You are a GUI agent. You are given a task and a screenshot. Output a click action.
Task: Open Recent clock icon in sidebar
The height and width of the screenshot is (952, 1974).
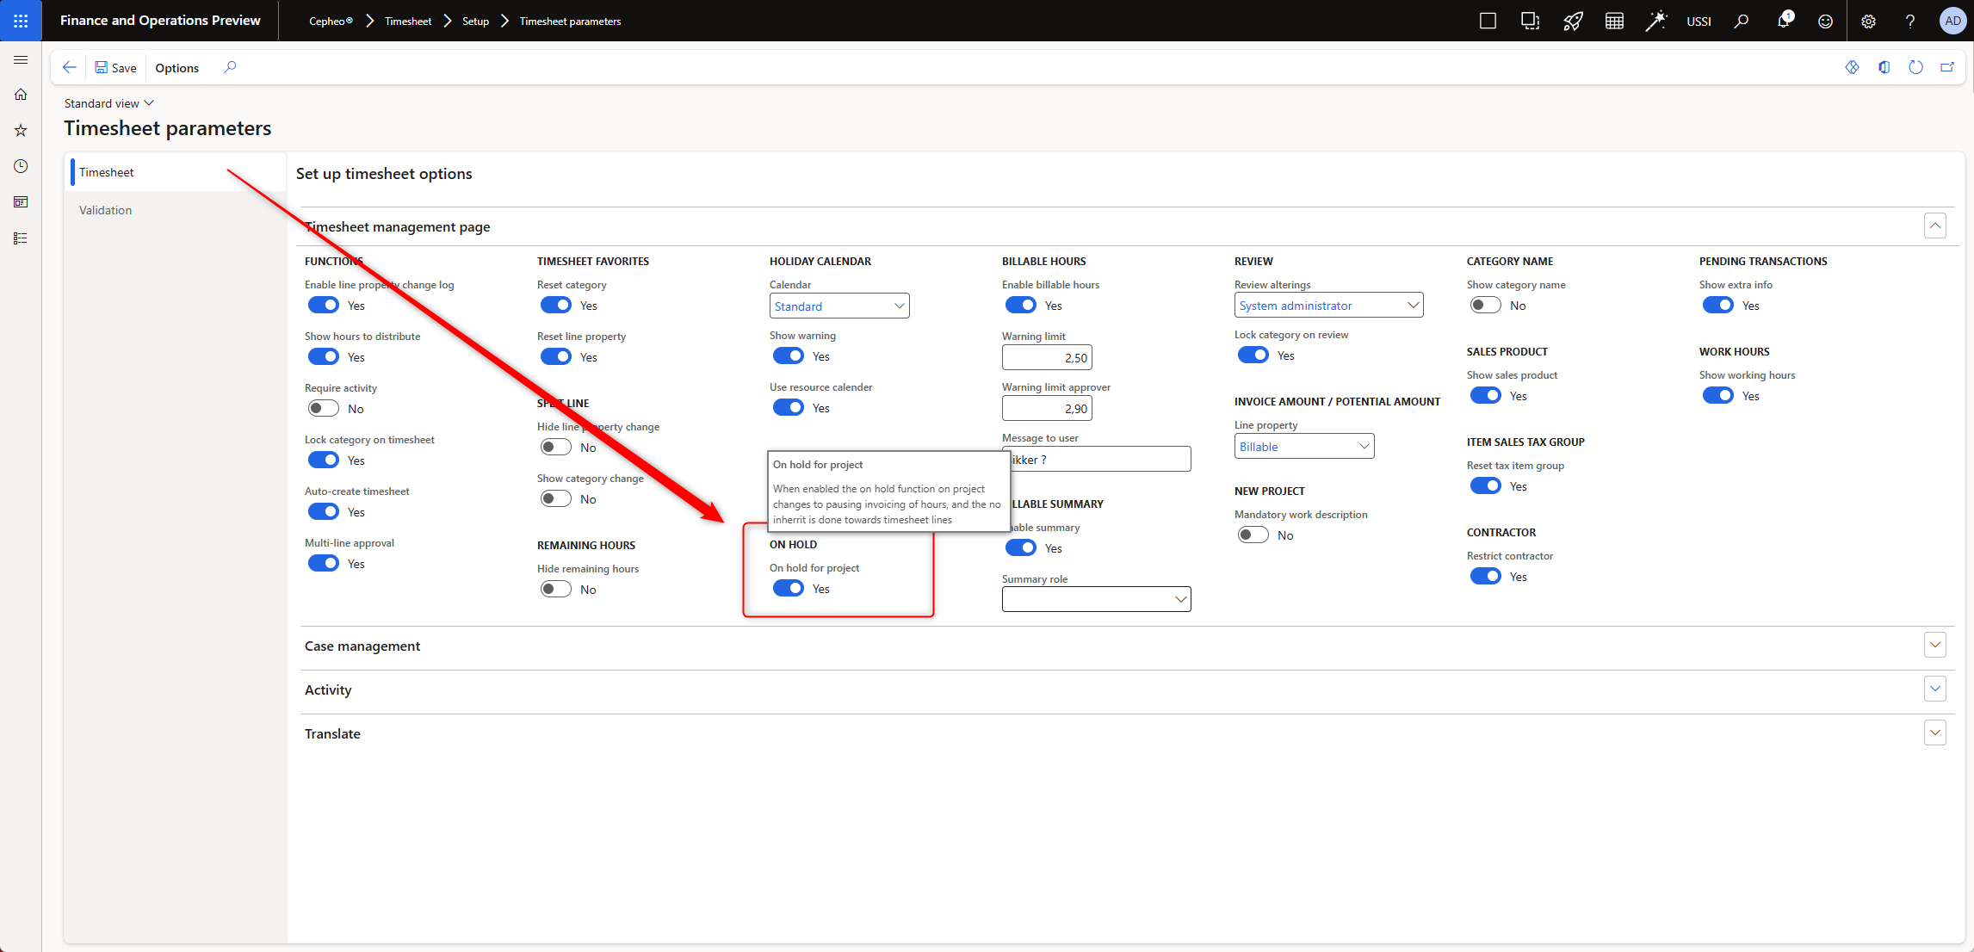[21, 166]
